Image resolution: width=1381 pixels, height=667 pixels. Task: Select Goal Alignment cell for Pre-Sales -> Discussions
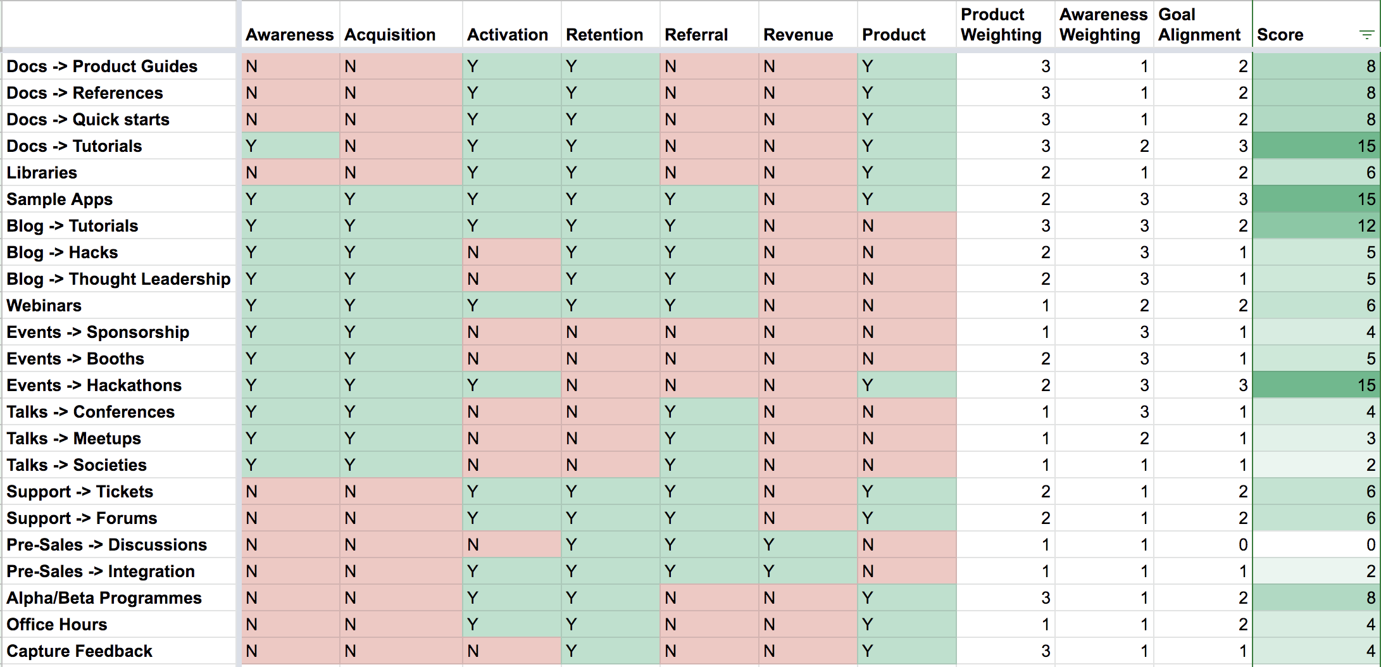(x=1203, y=545)
